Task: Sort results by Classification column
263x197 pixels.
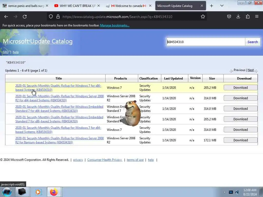Action: point(148,78)
